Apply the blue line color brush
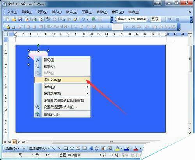This screenshot has width=195, height=160. point(127,148)
